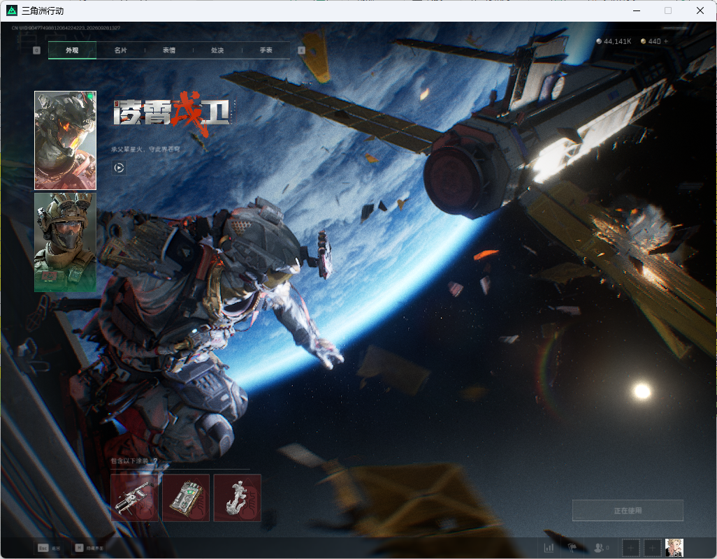Image resolution: width=717 pixels, height=559 pixels.
Task: Switch to the 外观 (appearance) tab
Action: 72,50
